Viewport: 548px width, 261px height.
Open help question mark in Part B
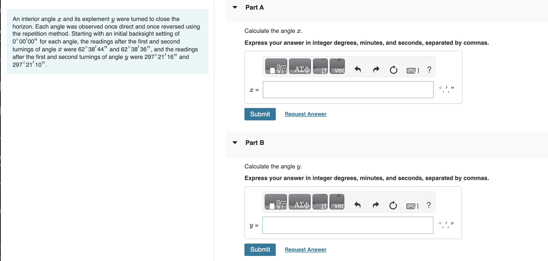point(429,205)
